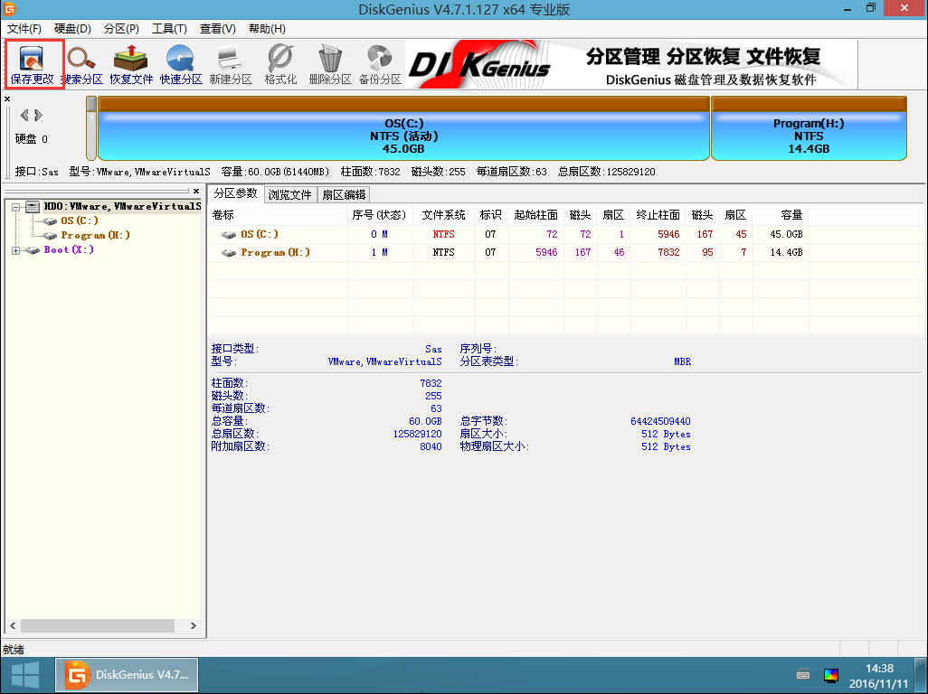
Task: Open the File (文件) menu
Action: (x=24, y=29)
